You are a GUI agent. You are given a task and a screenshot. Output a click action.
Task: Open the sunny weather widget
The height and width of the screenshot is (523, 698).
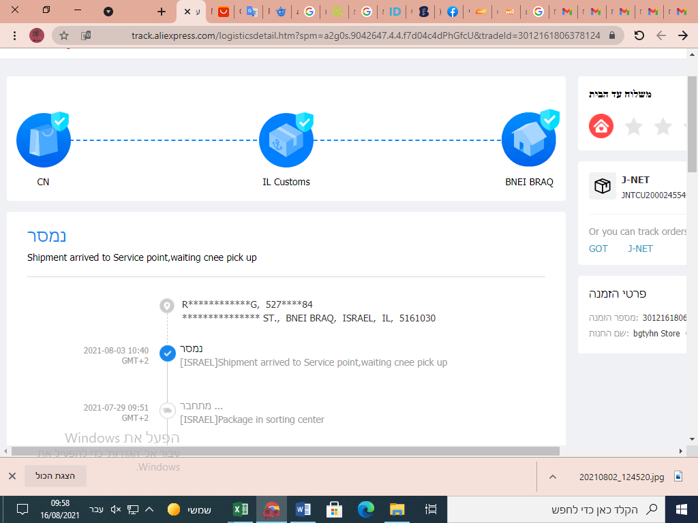(x=189, y=509)
